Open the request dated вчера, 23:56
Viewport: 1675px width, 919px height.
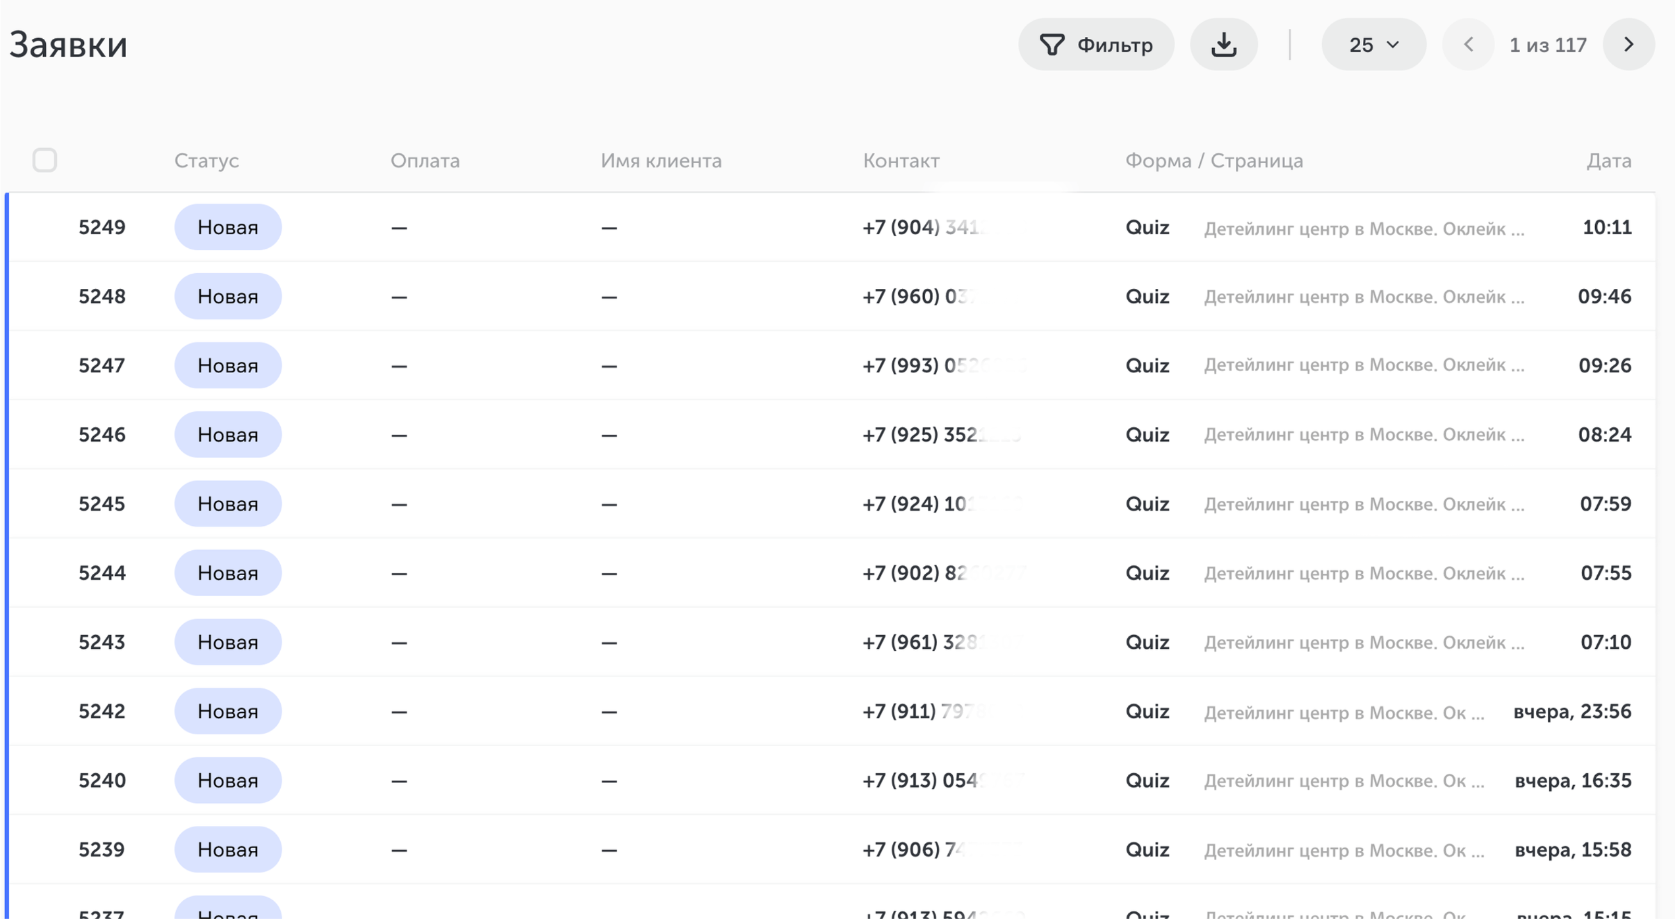(x=1571, y=711)
